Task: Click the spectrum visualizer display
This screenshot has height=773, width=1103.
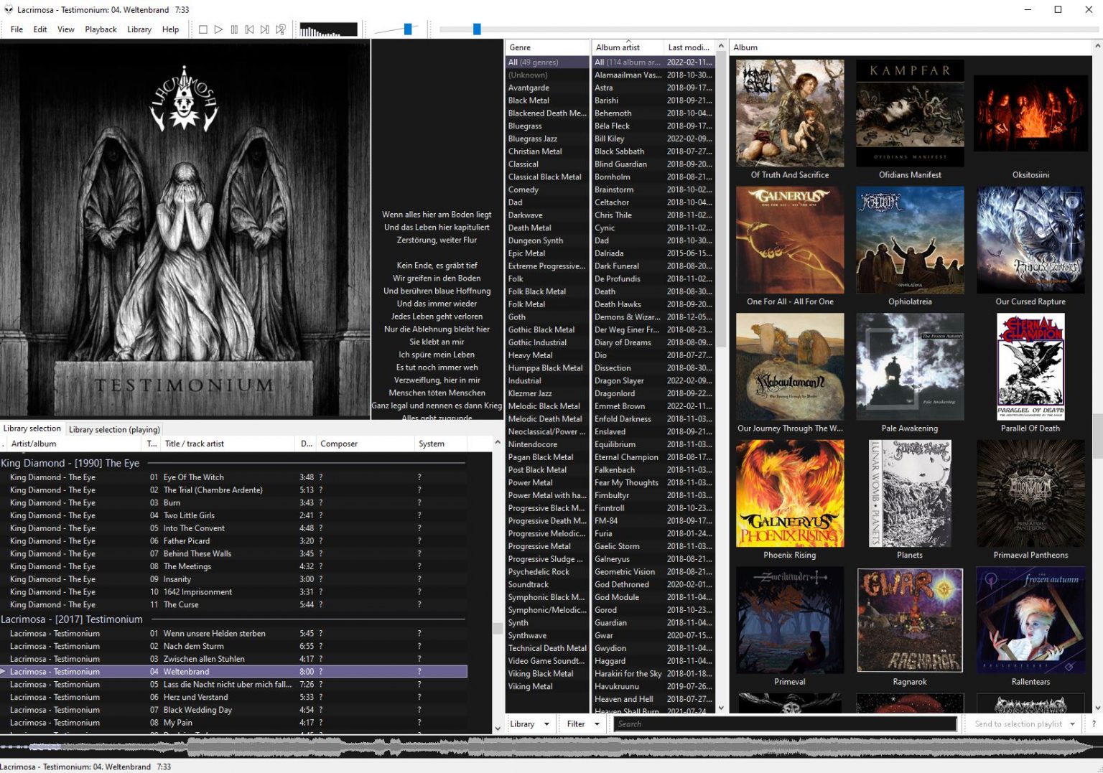Action: tap(328, 29)
